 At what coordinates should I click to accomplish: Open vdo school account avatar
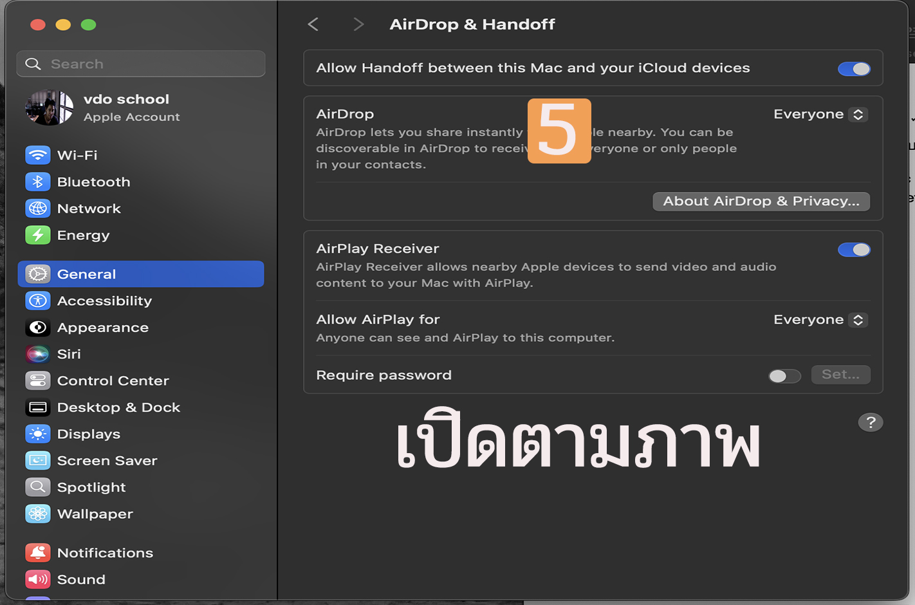(49, 107)
